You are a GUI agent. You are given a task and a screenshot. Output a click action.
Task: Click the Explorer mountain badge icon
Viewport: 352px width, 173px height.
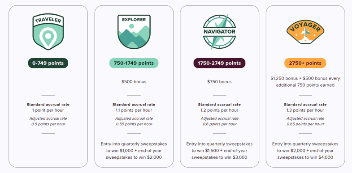134,32
